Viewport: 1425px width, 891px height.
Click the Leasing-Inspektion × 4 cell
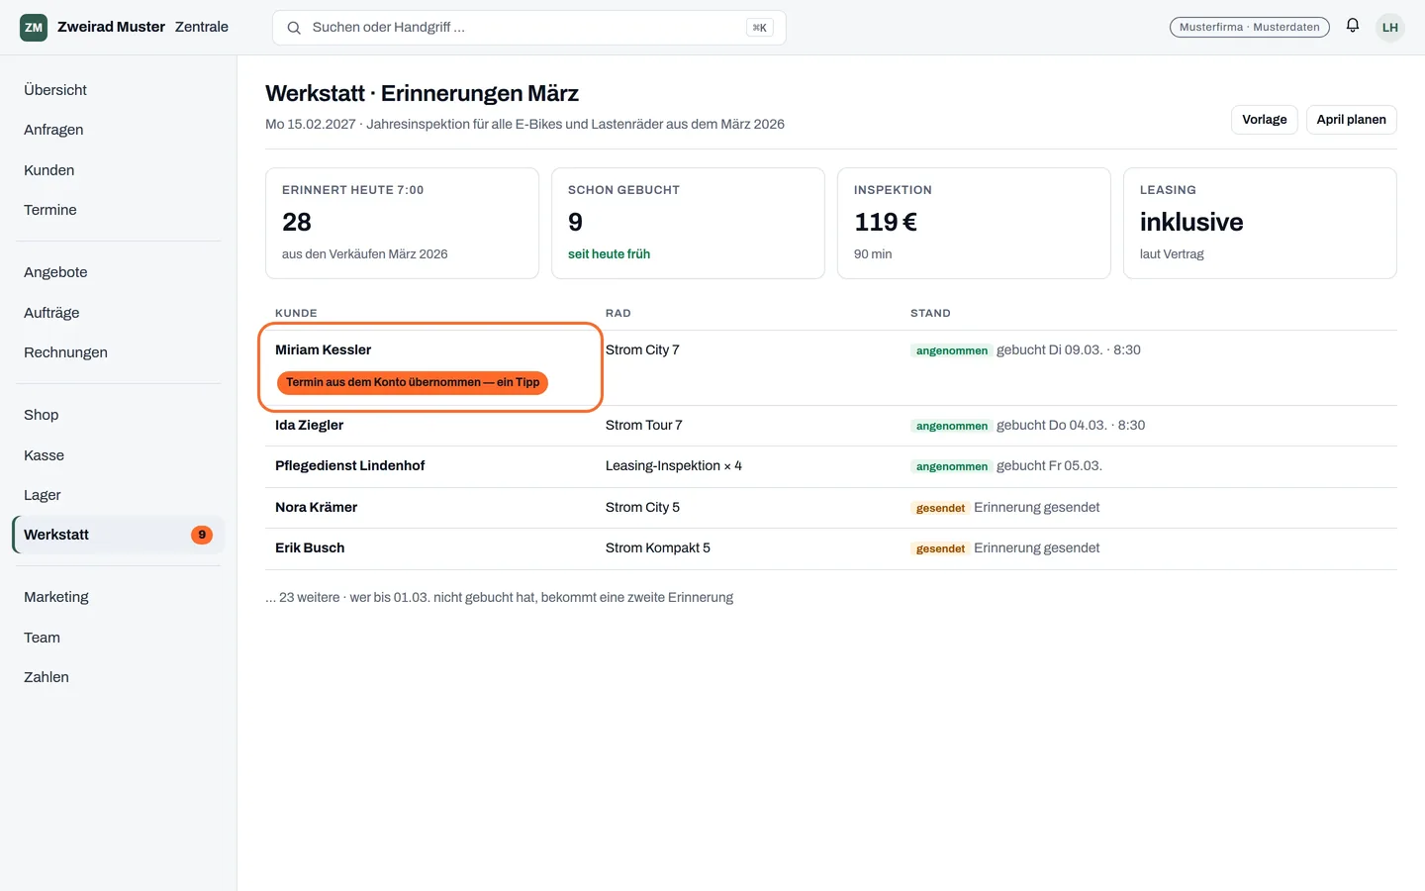tap(674, 465)
